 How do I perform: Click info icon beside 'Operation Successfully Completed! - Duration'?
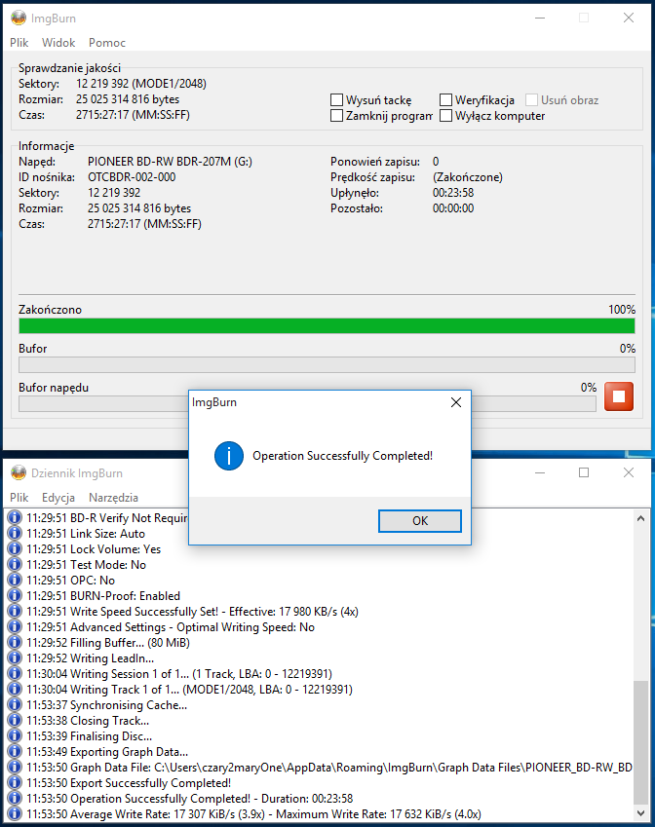click(15, 798)
